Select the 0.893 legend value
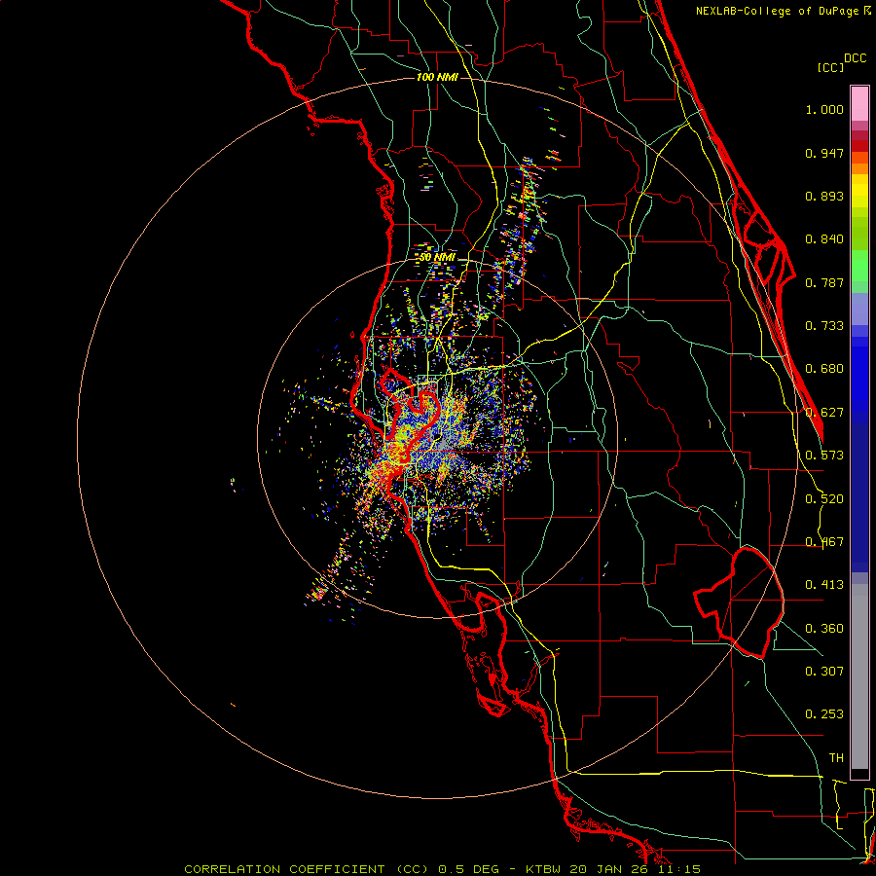The image size is (876, 876). click(824, 196)
